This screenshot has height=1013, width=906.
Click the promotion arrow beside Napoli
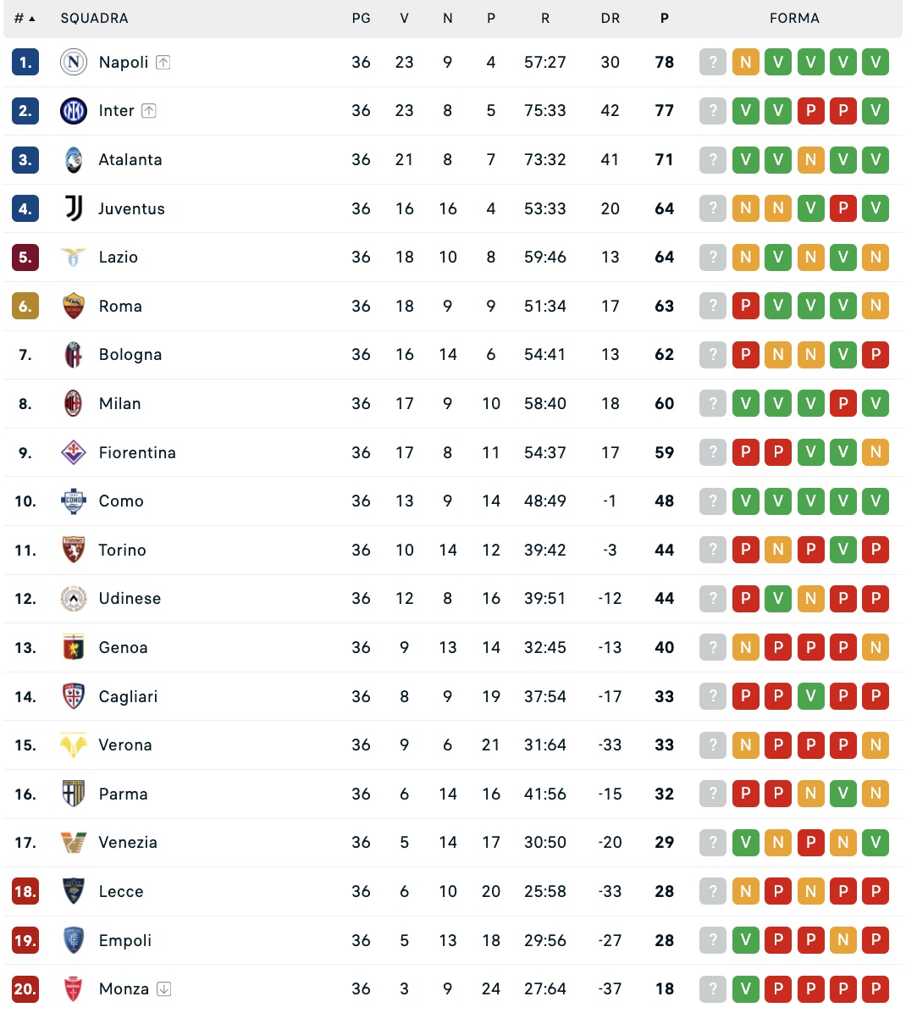163,62
